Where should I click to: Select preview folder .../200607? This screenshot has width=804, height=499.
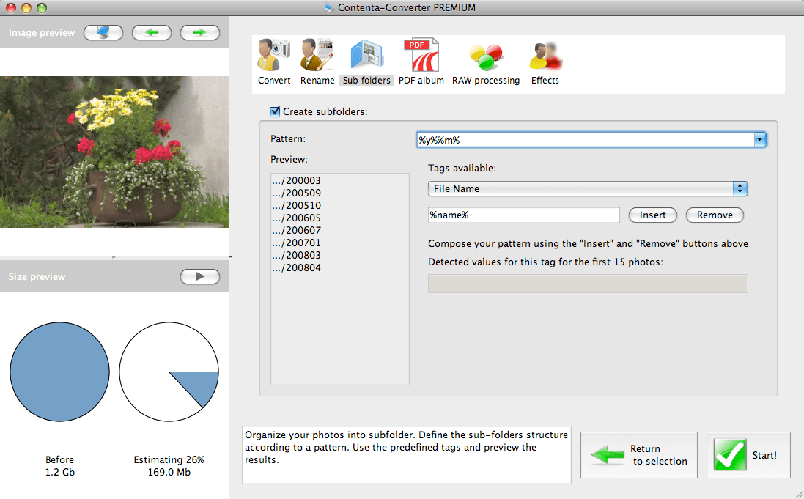coord(297,230)
